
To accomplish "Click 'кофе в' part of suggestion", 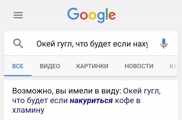I will [x=128, y=100].
